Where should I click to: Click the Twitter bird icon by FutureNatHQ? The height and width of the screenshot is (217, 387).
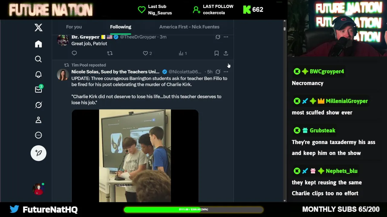tap(14, 209)
